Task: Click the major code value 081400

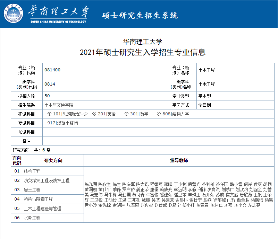Action: [52, 70]
